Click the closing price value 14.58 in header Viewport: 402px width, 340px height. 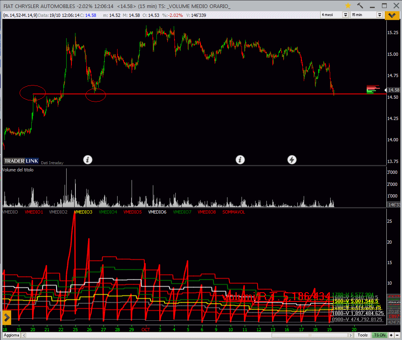point(91,15)
